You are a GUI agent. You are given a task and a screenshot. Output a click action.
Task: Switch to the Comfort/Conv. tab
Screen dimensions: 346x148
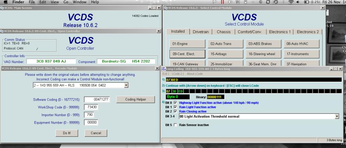(250, 32)
